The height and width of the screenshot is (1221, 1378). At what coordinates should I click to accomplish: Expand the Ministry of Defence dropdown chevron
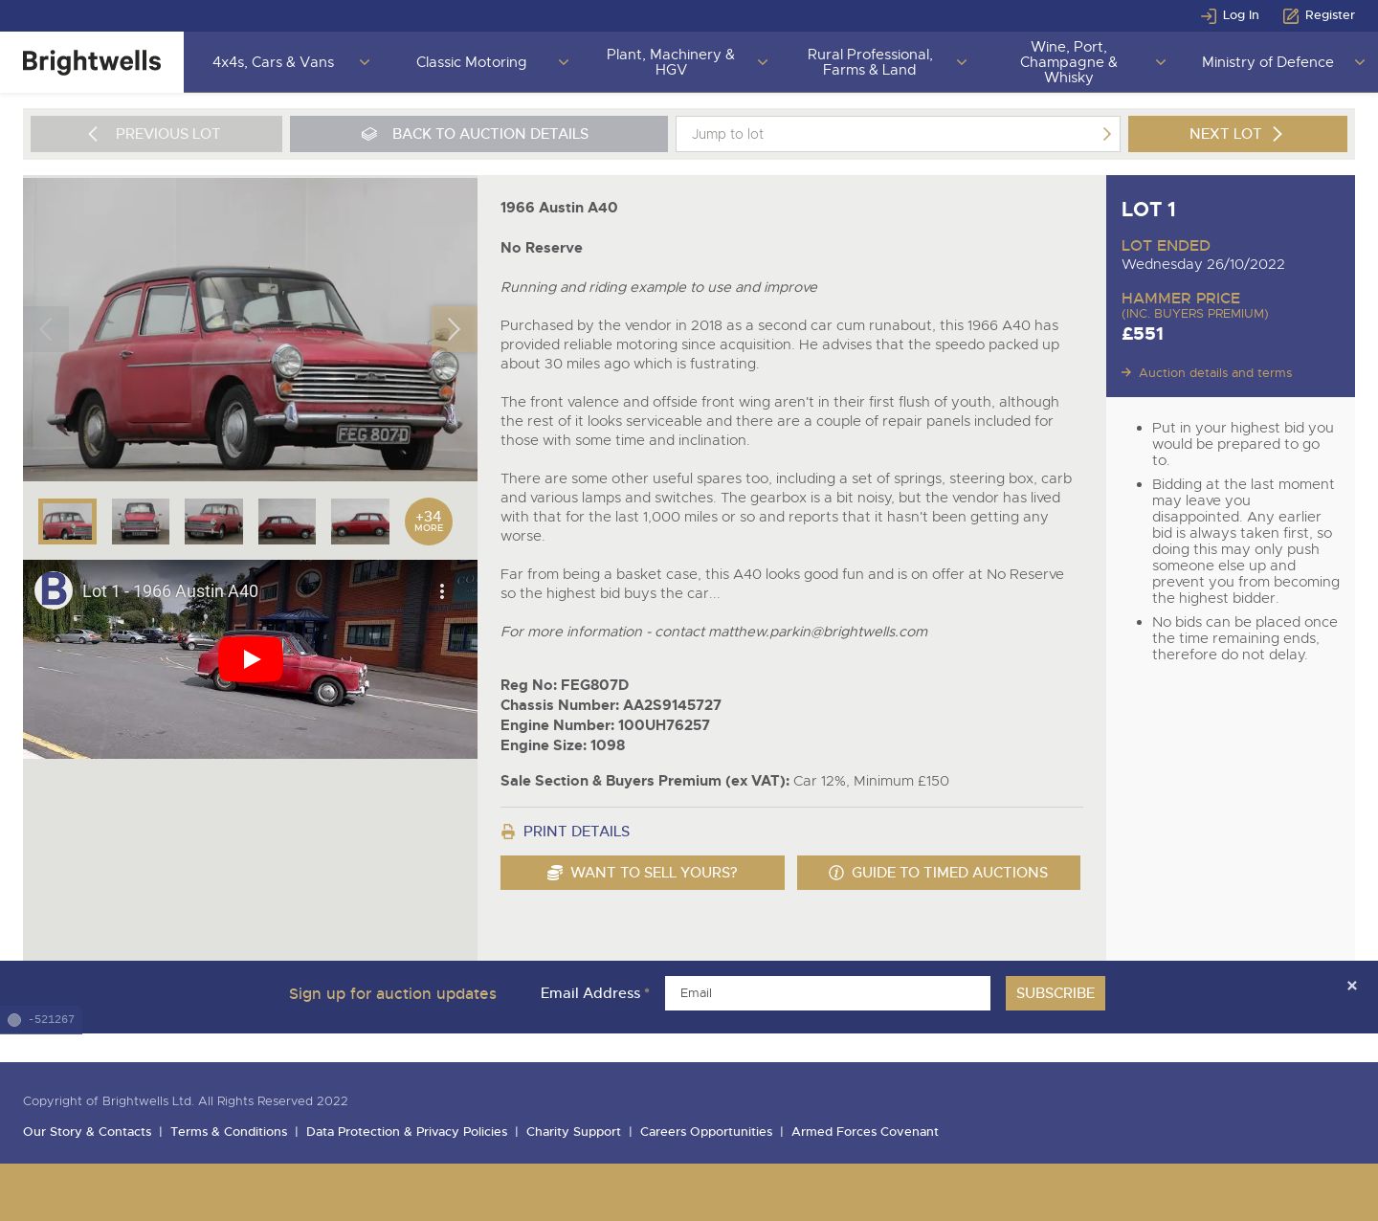[1359, 62]
